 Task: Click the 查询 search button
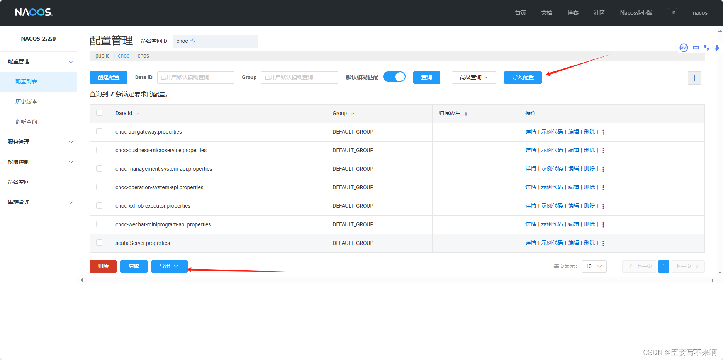pos(427,77)
